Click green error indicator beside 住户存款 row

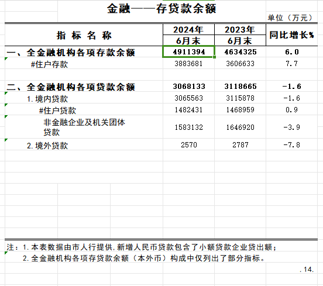point(6,59)
